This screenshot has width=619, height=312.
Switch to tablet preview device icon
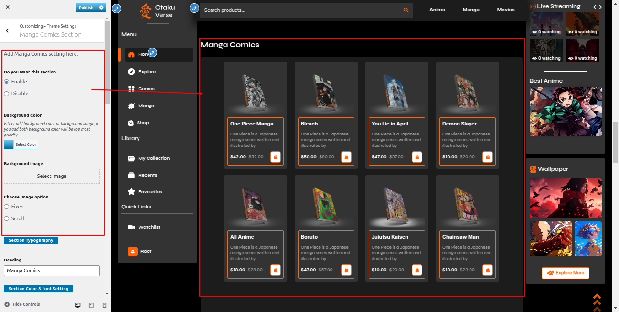click(91, 305)
